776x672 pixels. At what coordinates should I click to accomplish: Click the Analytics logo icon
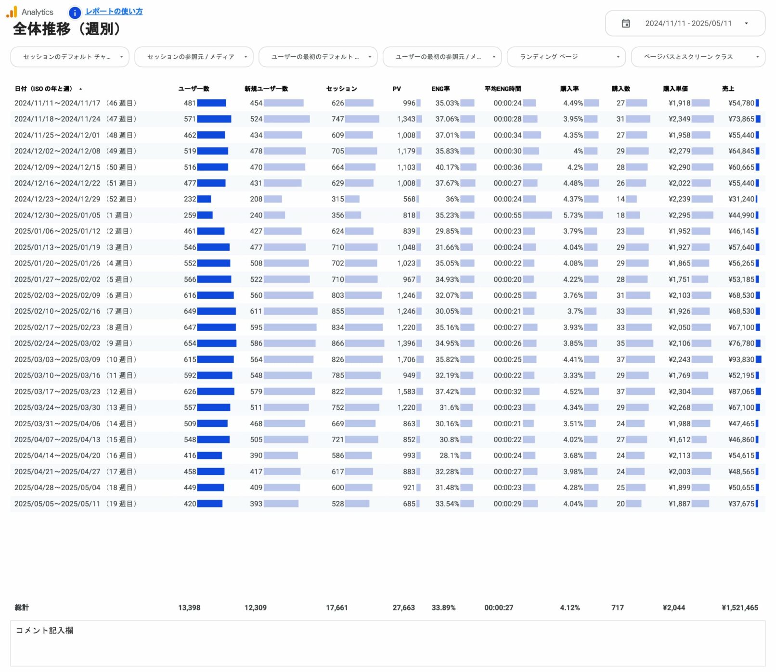12,12
